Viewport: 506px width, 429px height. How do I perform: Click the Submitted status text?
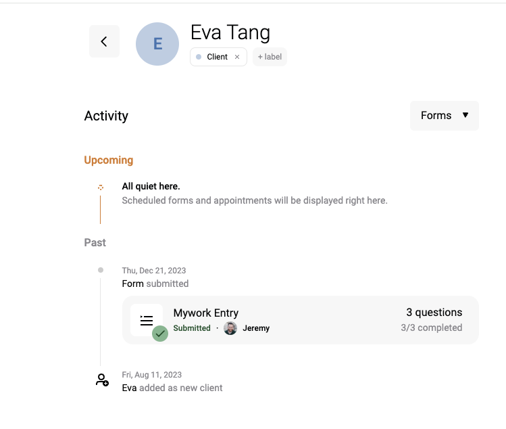click(192, 328)
